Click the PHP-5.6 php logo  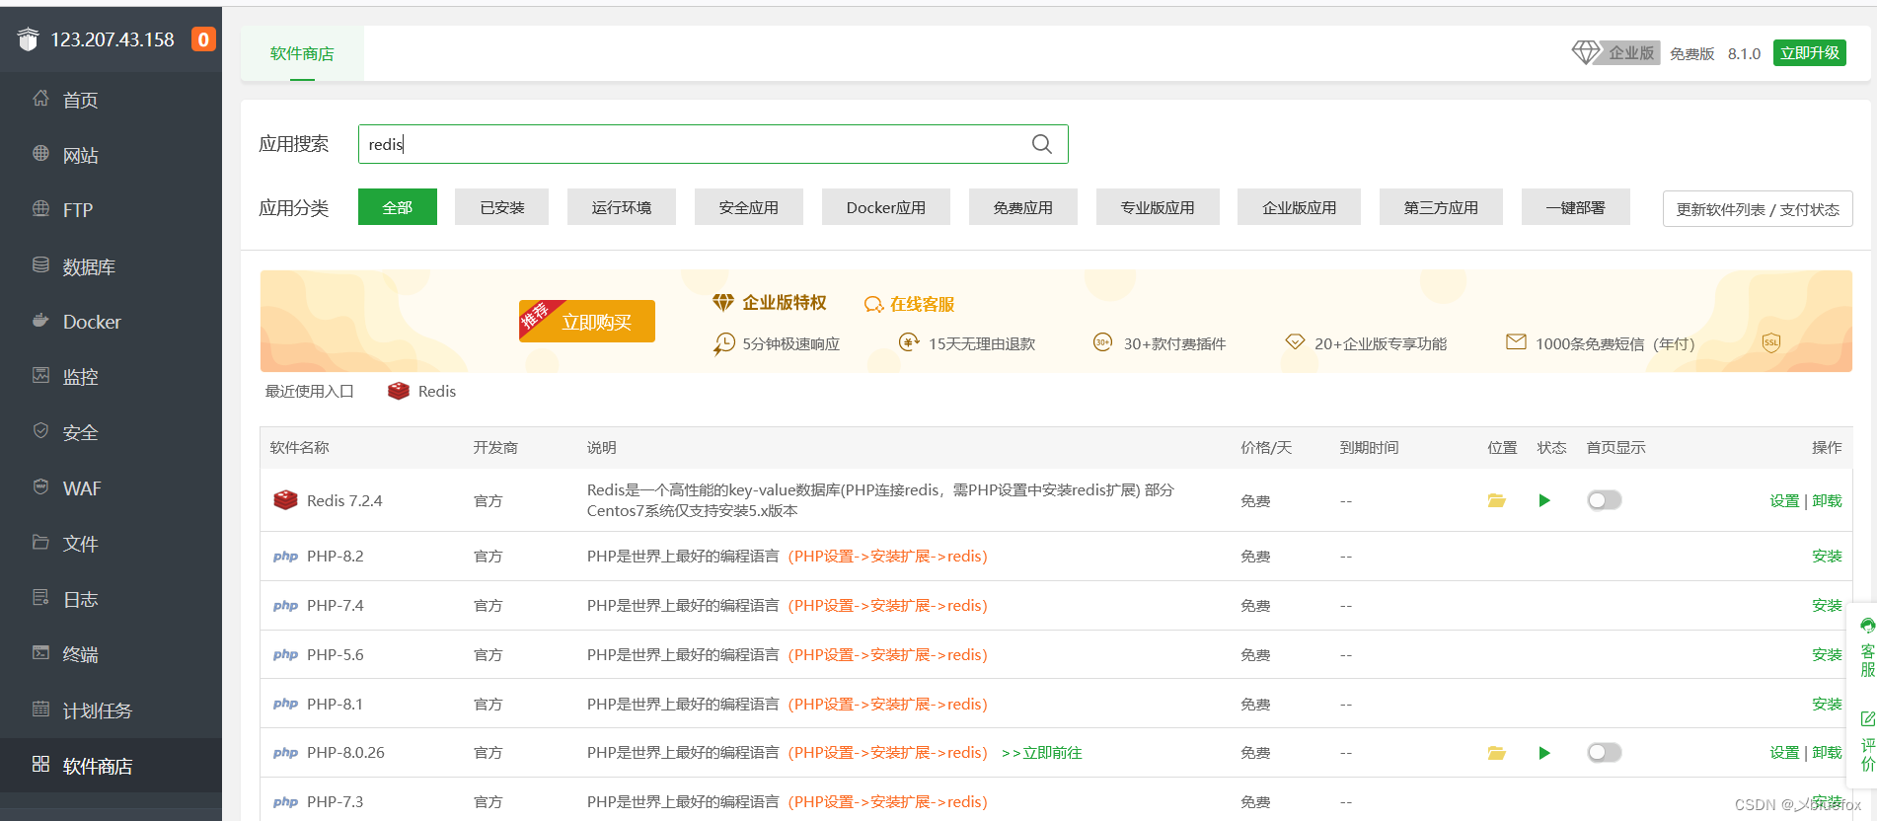[285, 655]
